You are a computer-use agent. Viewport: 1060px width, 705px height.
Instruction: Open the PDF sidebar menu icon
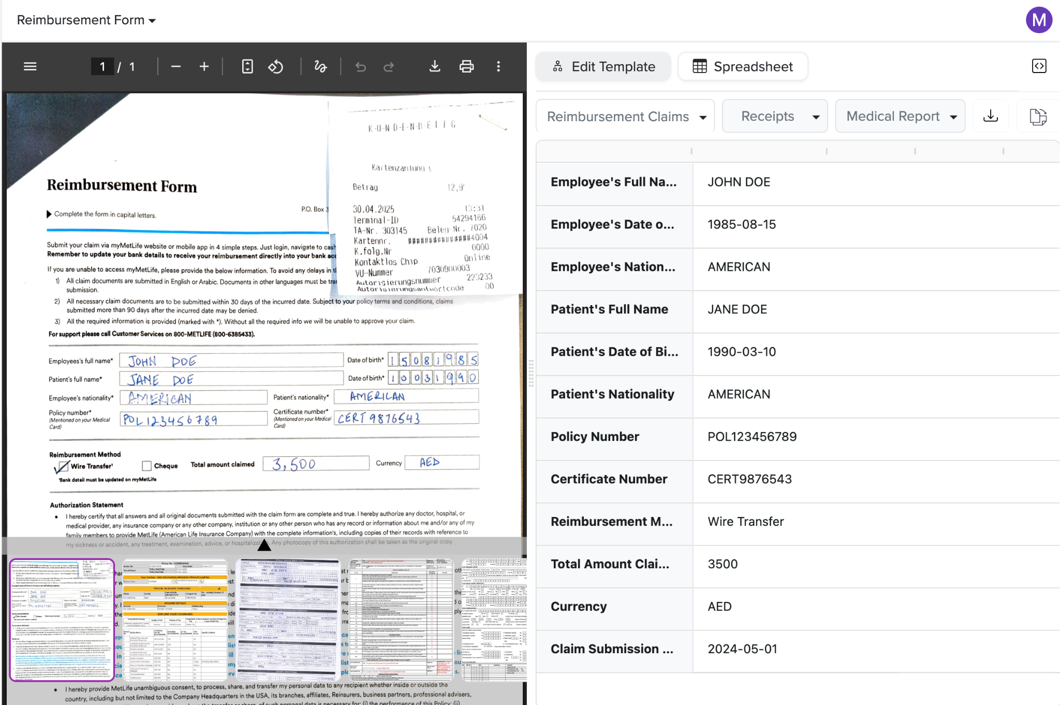point(30,66)
